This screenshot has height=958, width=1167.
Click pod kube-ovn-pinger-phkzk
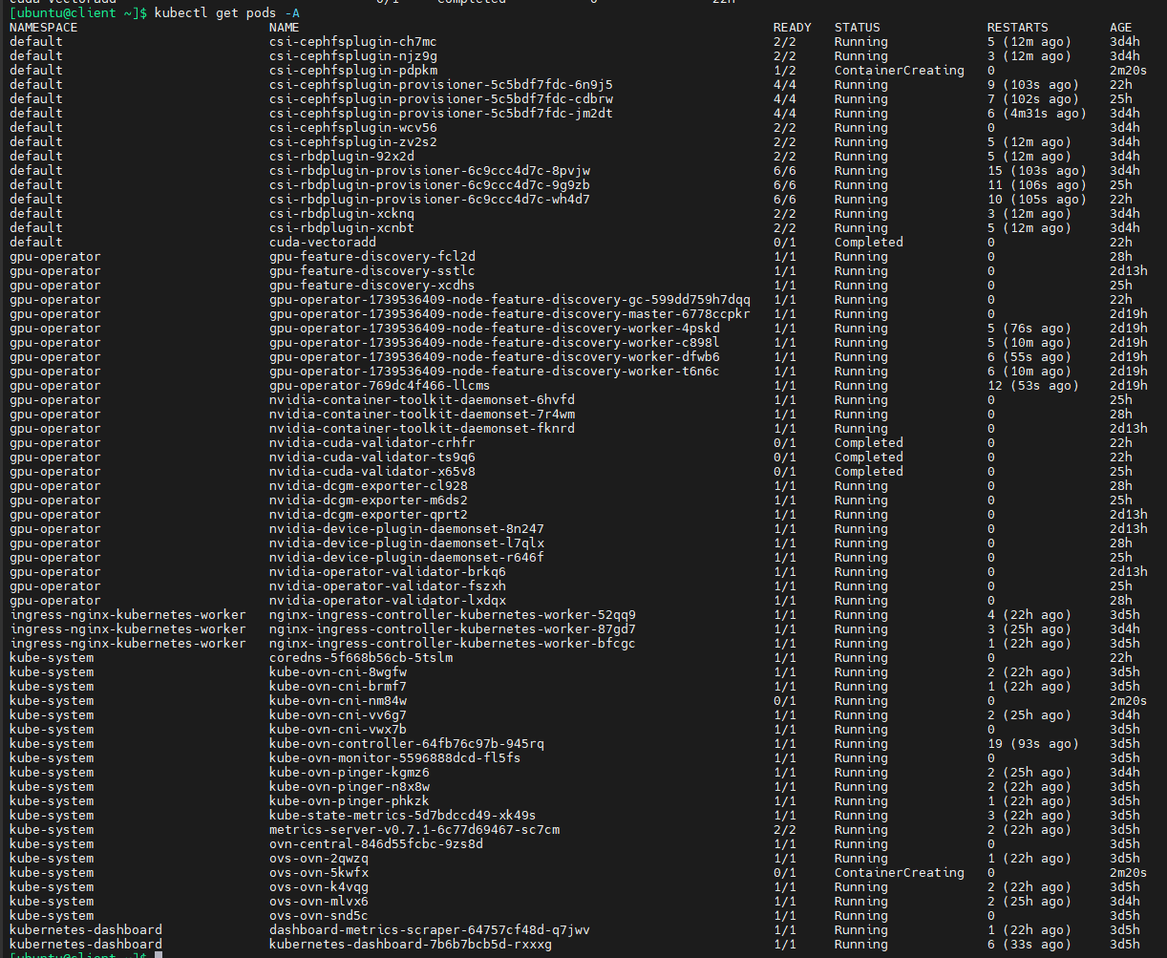350,801
